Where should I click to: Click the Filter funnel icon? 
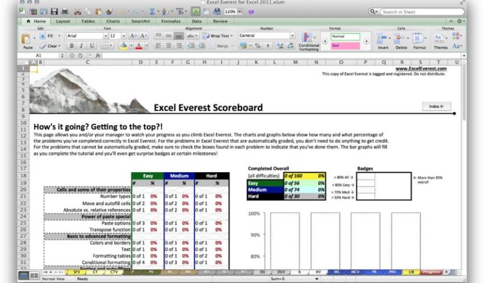coord(179,12)
